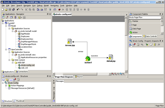Open the Versioning menu
Viewport: 165px width, 108px height.
pyautogui.click(x=54, y=5)
